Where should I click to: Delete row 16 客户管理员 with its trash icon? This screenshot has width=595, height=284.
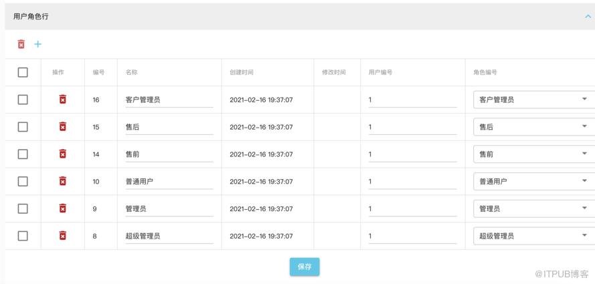(63, 99)
